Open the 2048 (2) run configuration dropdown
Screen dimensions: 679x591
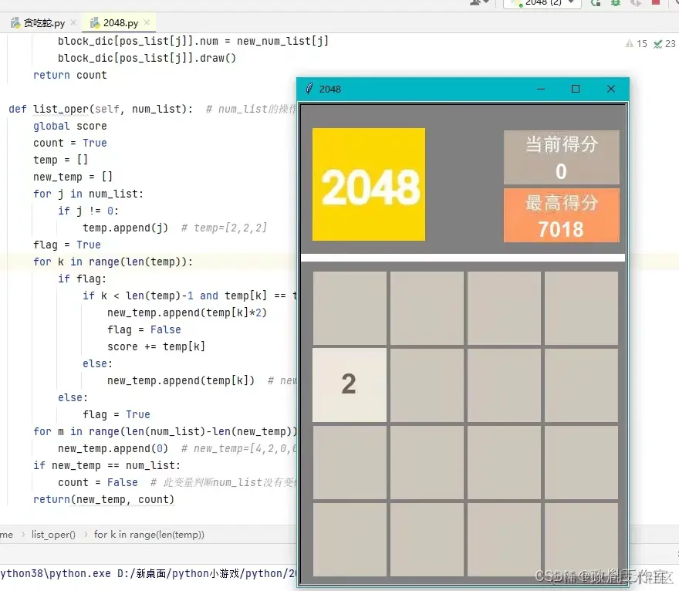pos(542,2)
